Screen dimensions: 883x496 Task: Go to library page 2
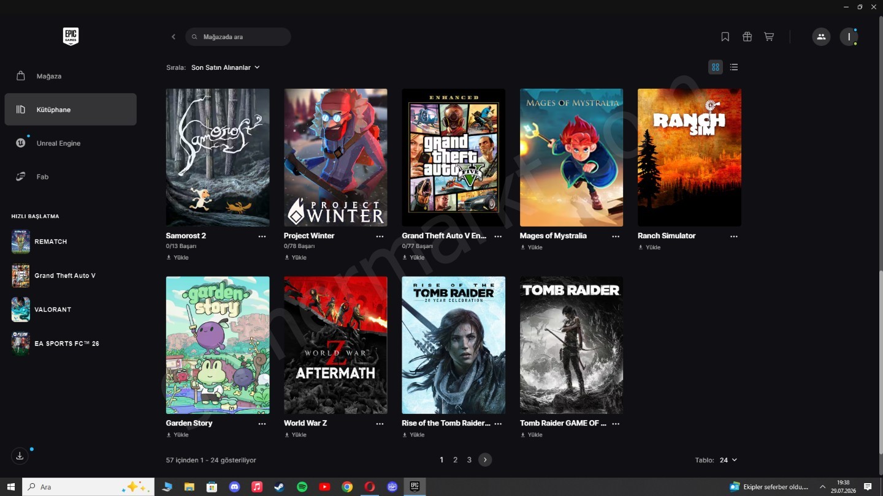point(455,460)
